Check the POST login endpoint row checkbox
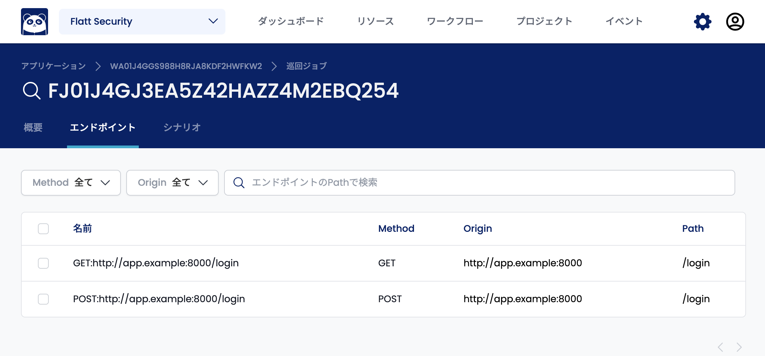This screenshot has height=356, width=765. [x=43, y=299]
